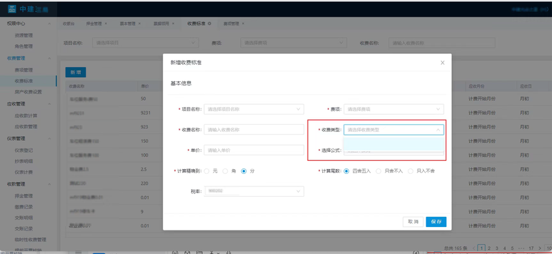Open 应收款计算 in sidebar
This screenshot has width=552, height=254.
click(x=26, y=115)
